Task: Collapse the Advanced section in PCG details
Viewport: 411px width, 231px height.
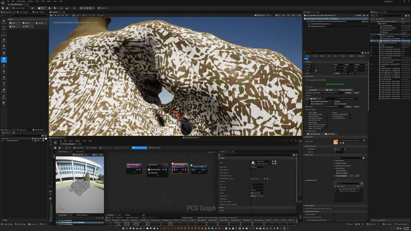Action: pos(219,182)
